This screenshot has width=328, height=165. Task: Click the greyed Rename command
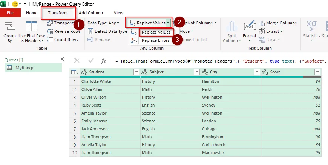pyautogui.click(x=99, y=40)
